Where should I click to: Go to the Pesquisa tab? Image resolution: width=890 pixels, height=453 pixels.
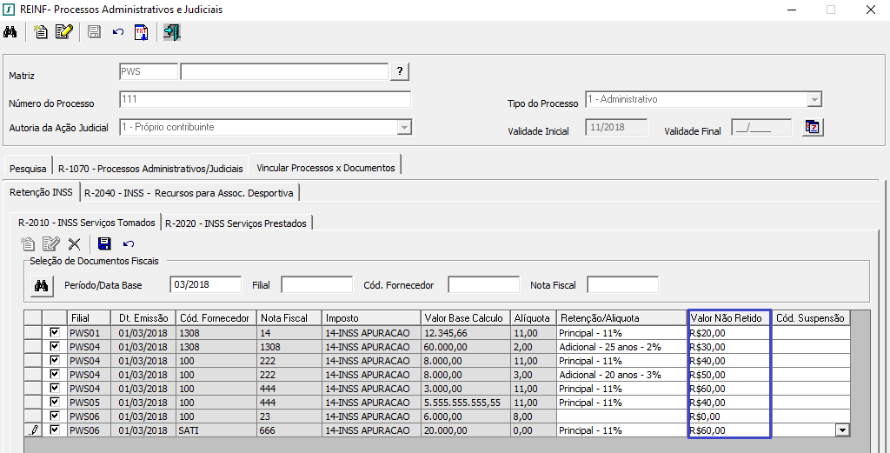point(28,168)
